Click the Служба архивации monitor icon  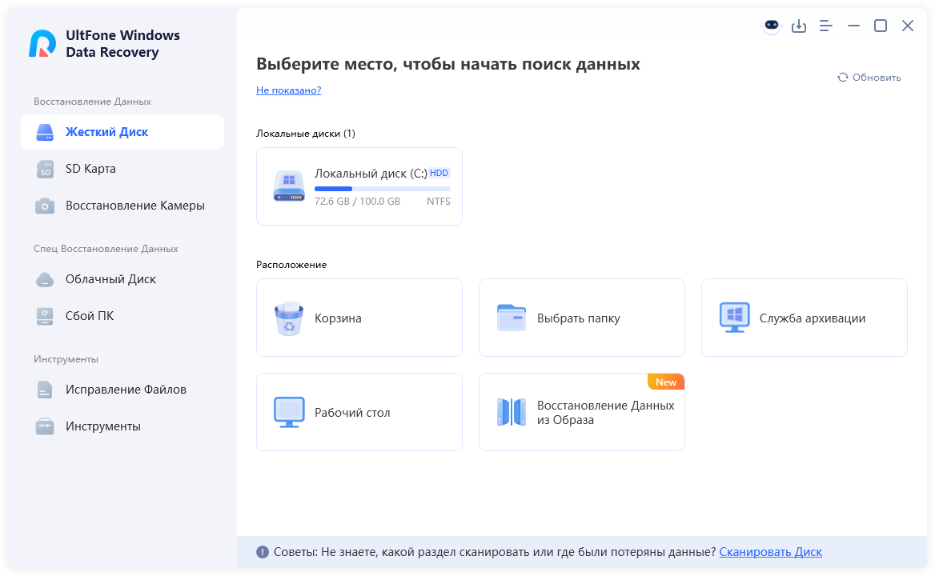pyautogui.click(x=734, y=318)
